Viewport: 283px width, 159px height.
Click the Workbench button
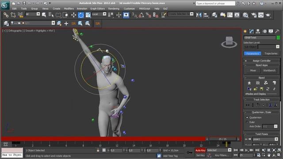tap(269, 71)
